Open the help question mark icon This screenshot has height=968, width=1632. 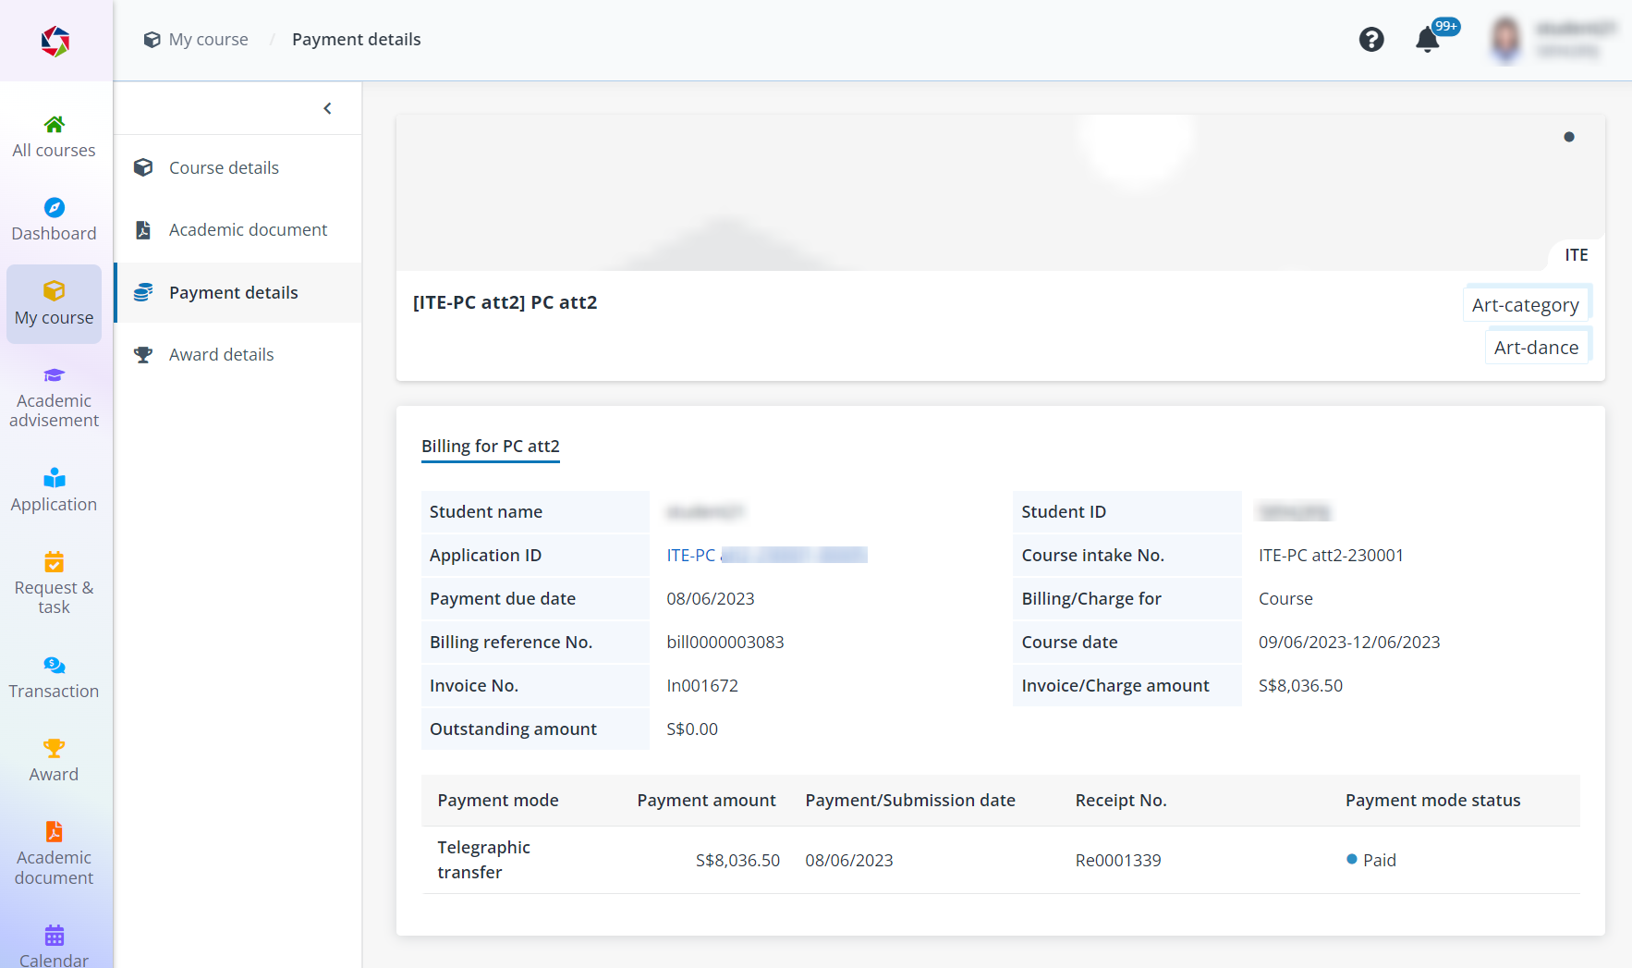click(x=1371, y=39)
